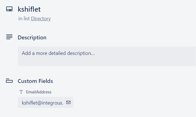Click the underlined Directory word
Viewport: 196px width, 117px height.
click(x=41, y=19)
